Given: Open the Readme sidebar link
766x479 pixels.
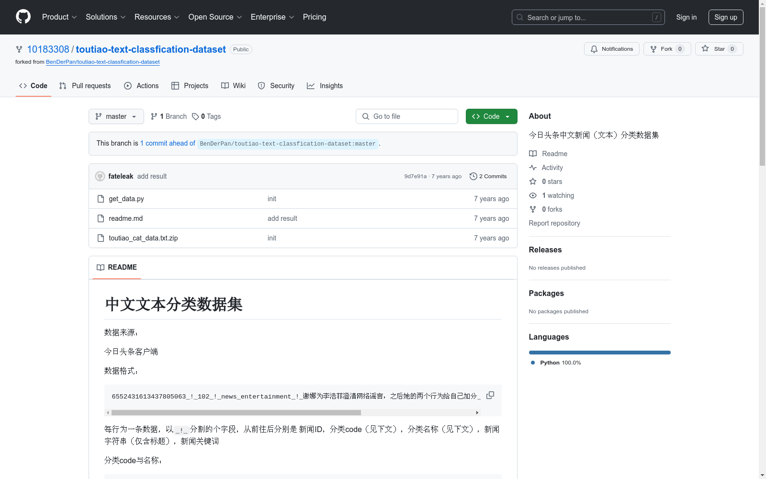Looking at the screenshot, I should [548, 154].
